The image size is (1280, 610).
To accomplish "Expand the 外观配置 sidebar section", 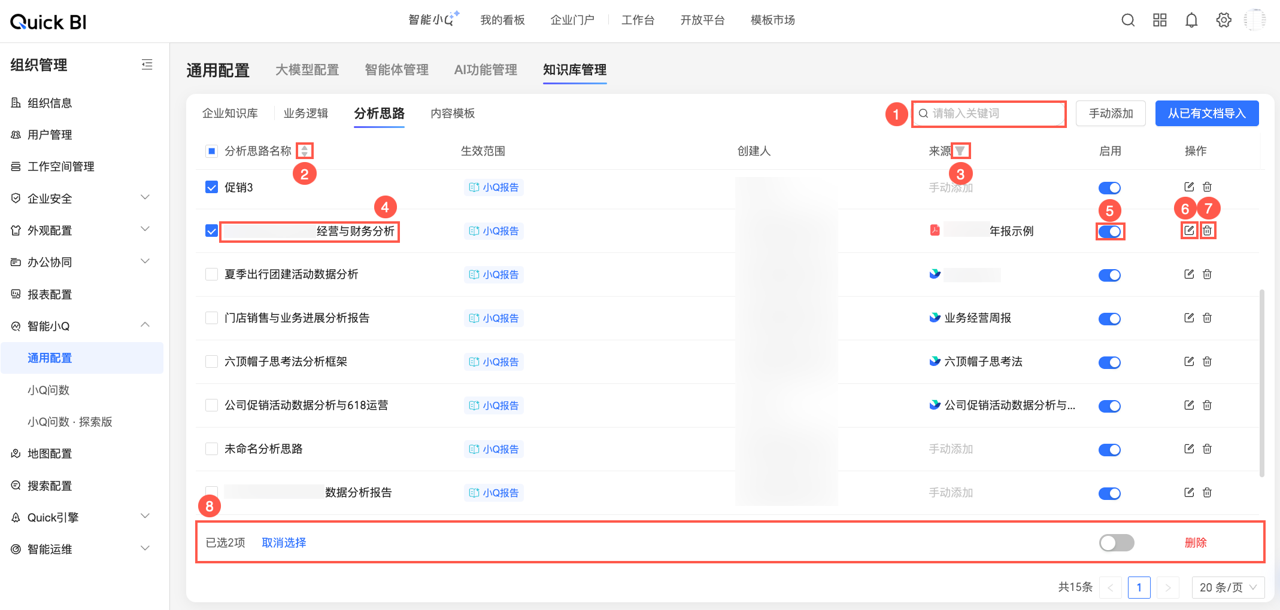I will pyautogui.click(x=145, y=230).
